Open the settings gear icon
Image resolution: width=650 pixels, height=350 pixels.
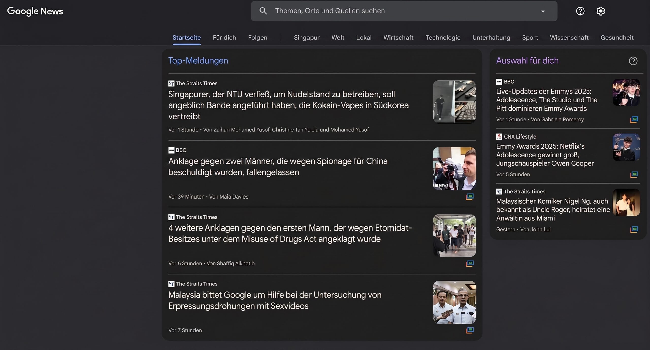click(601, 11)
